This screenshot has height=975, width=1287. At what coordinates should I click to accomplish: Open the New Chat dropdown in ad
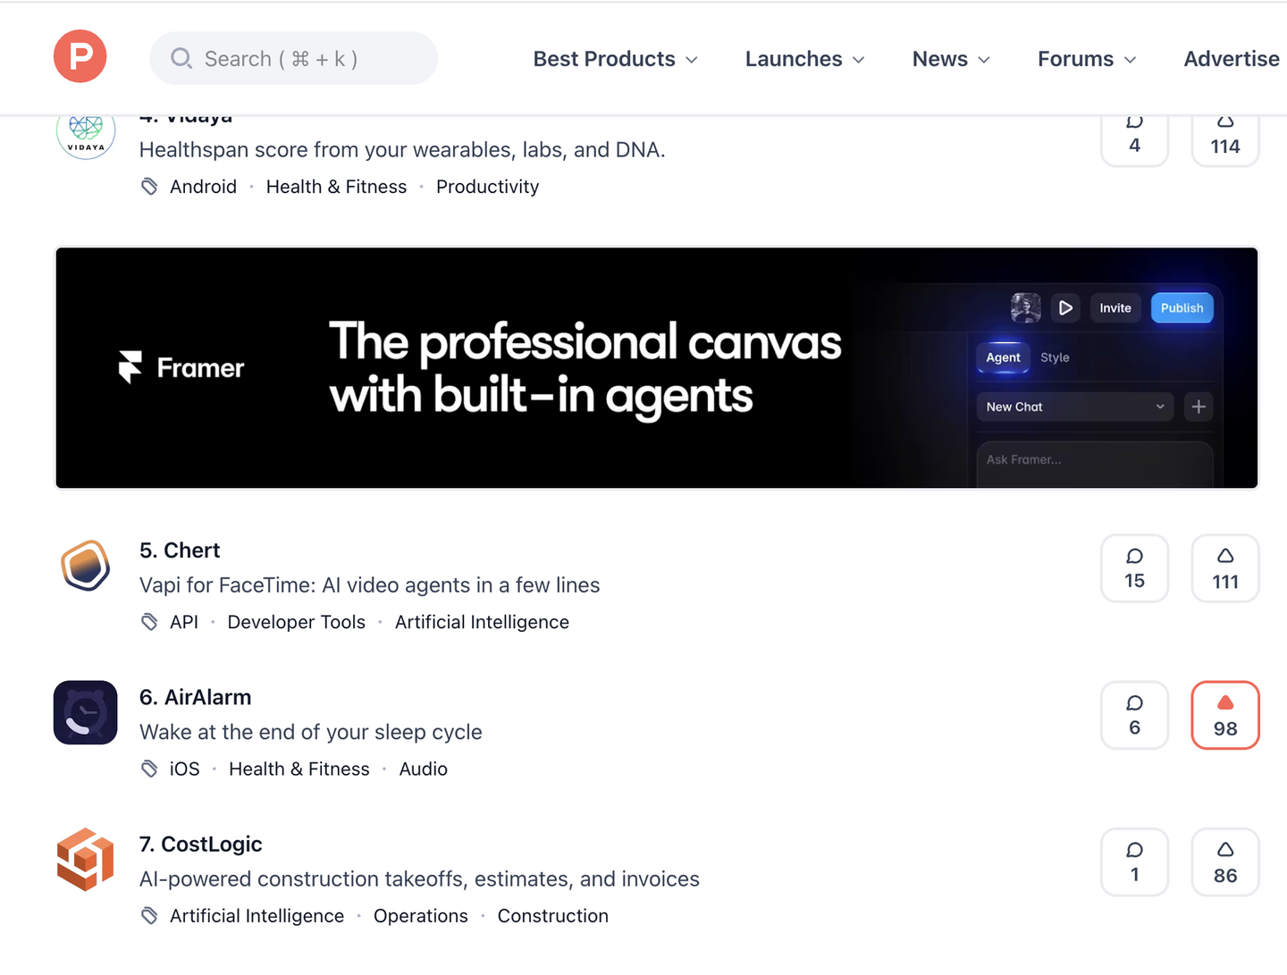coord(1076,407)
